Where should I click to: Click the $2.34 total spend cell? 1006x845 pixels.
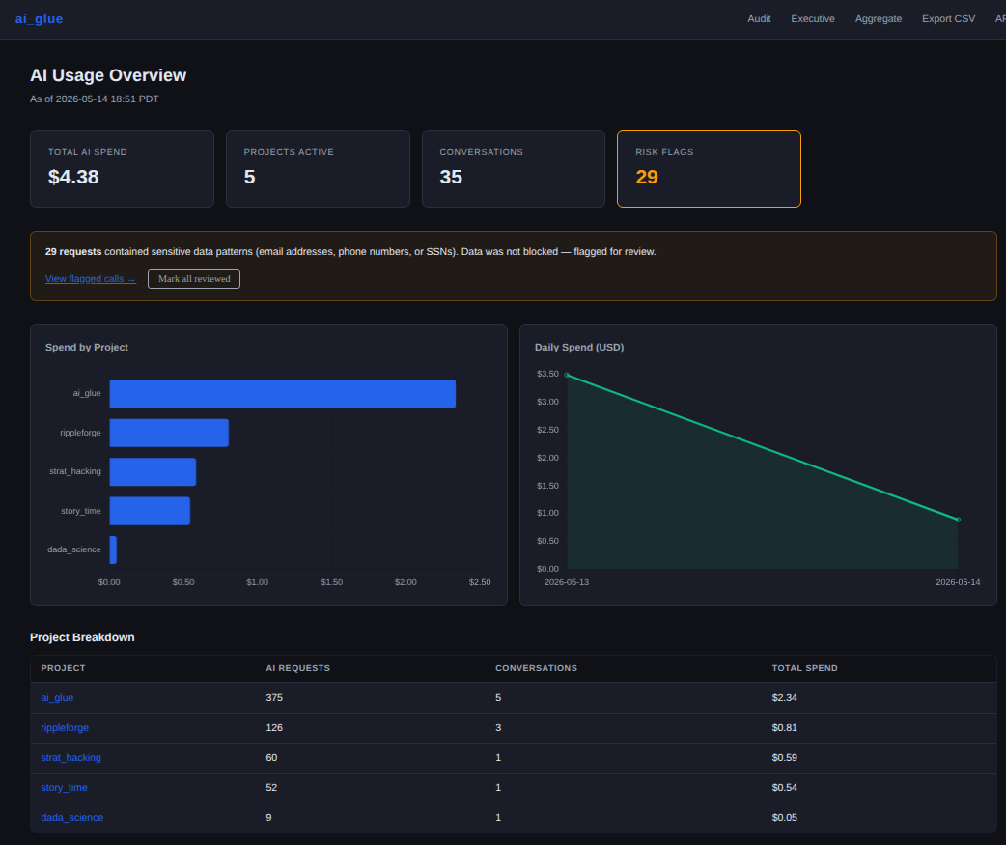pyautogui.click(x=784, y=698)
